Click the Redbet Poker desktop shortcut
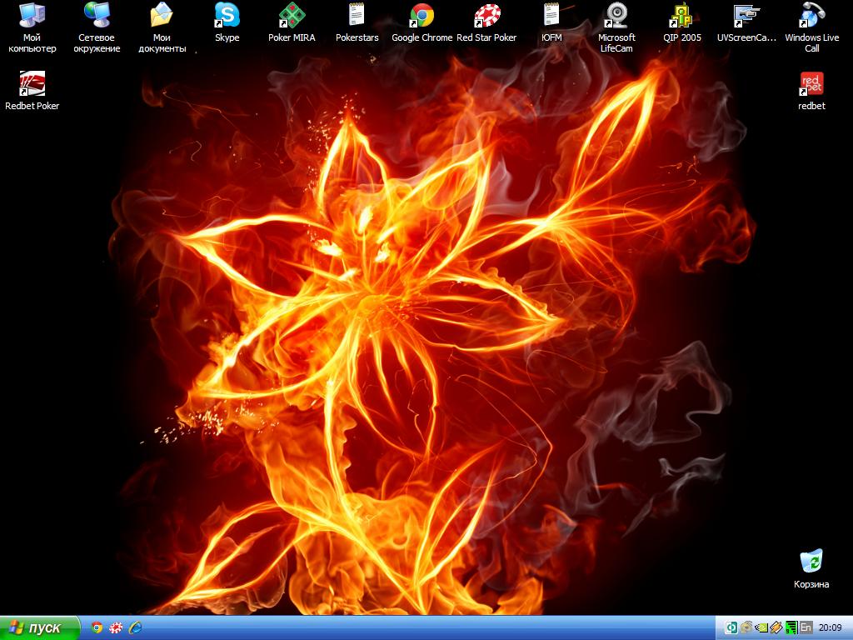This screenshot has height=640, width=853. [x=32, y=84]
